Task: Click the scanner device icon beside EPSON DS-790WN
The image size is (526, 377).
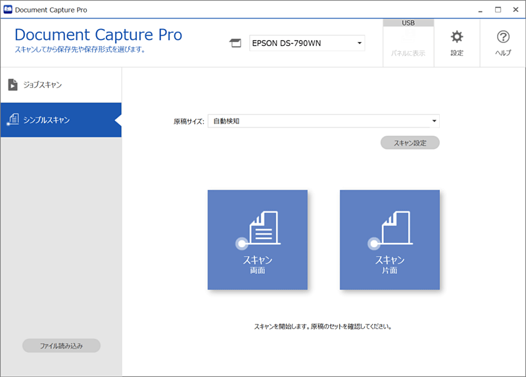Action: tap(235, 44)
